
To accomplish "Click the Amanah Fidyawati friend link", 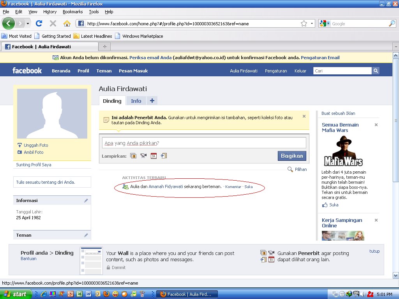I will (x=166, y=186).
